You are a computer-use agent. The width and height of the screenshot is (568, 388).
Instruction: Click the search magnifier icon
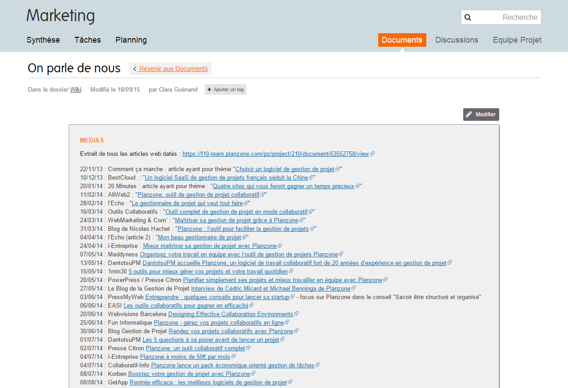468,18
